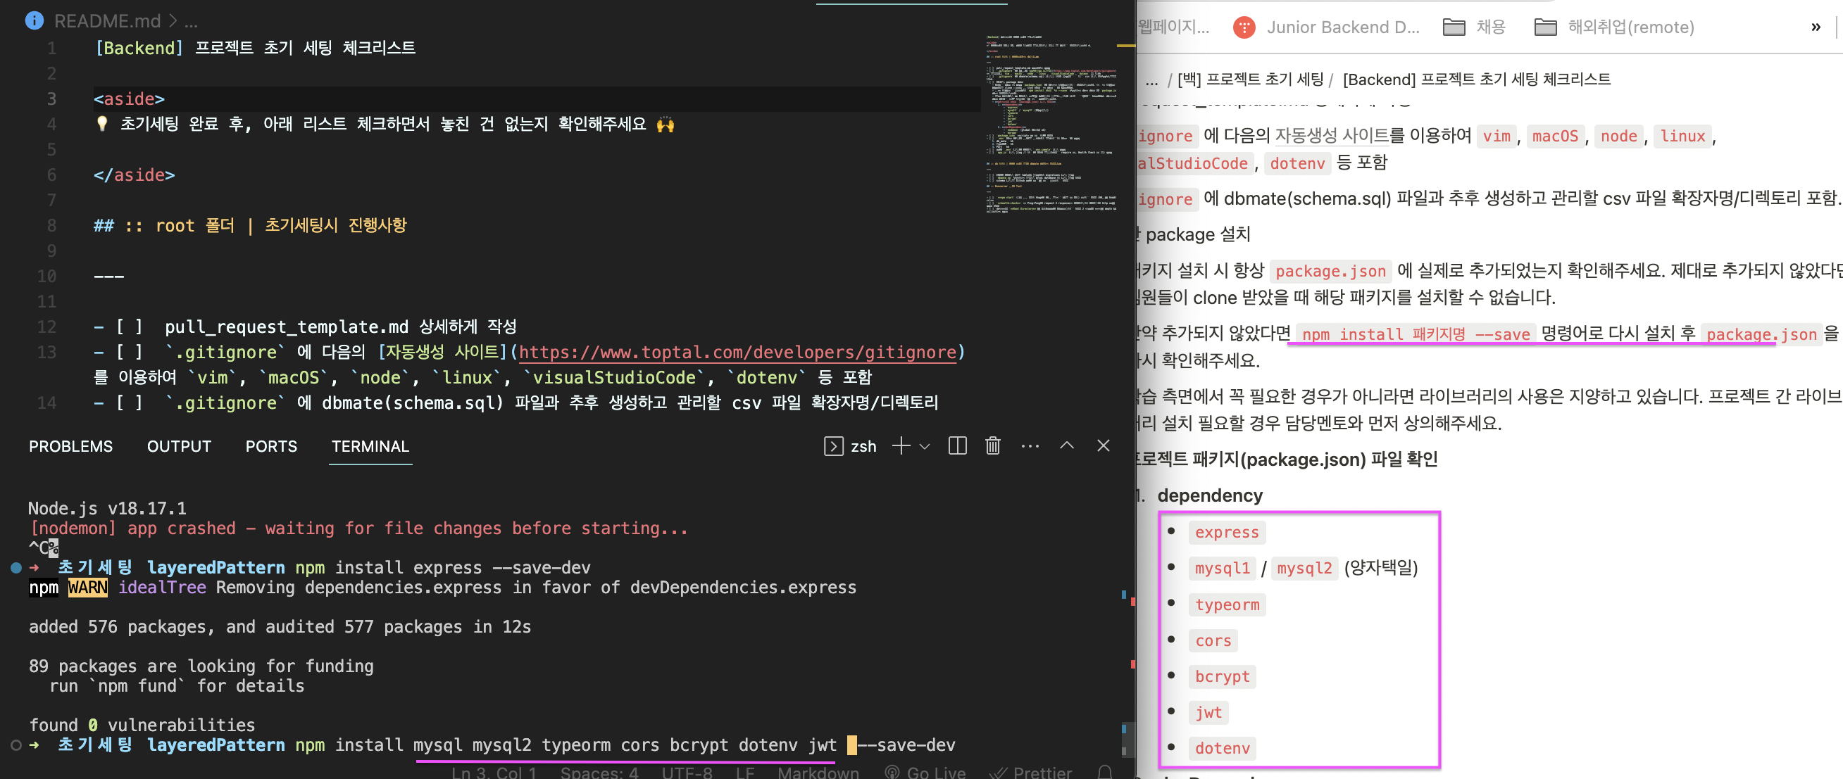Maximize terminal panel size with chevron
Viewport: 1843px width, 779px height.
(x=1067, y=446)
